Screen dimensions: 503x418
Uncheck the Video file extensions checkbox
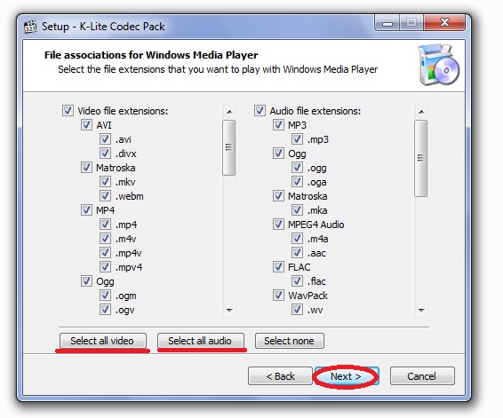tap(68, 111)
